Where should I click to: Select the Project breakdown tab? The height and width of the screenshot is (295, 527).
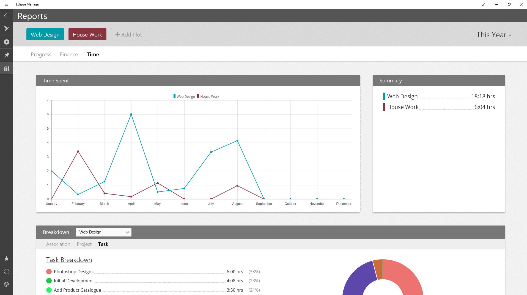[84, 244]
